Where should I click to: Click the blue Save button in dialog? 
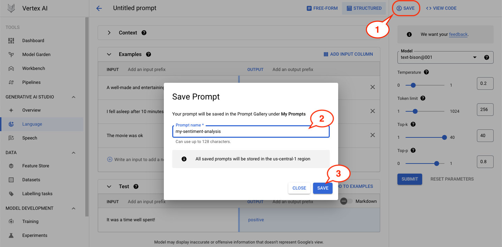(323, 188)
